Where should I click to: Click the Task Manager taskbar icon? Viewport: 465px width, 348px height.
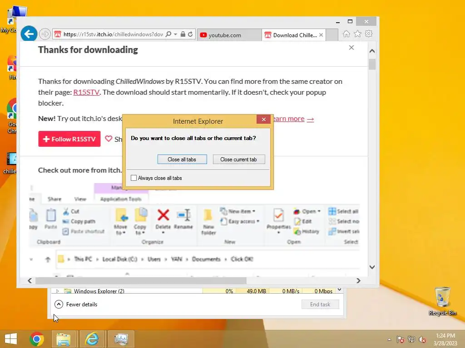(x=121, y=339)
